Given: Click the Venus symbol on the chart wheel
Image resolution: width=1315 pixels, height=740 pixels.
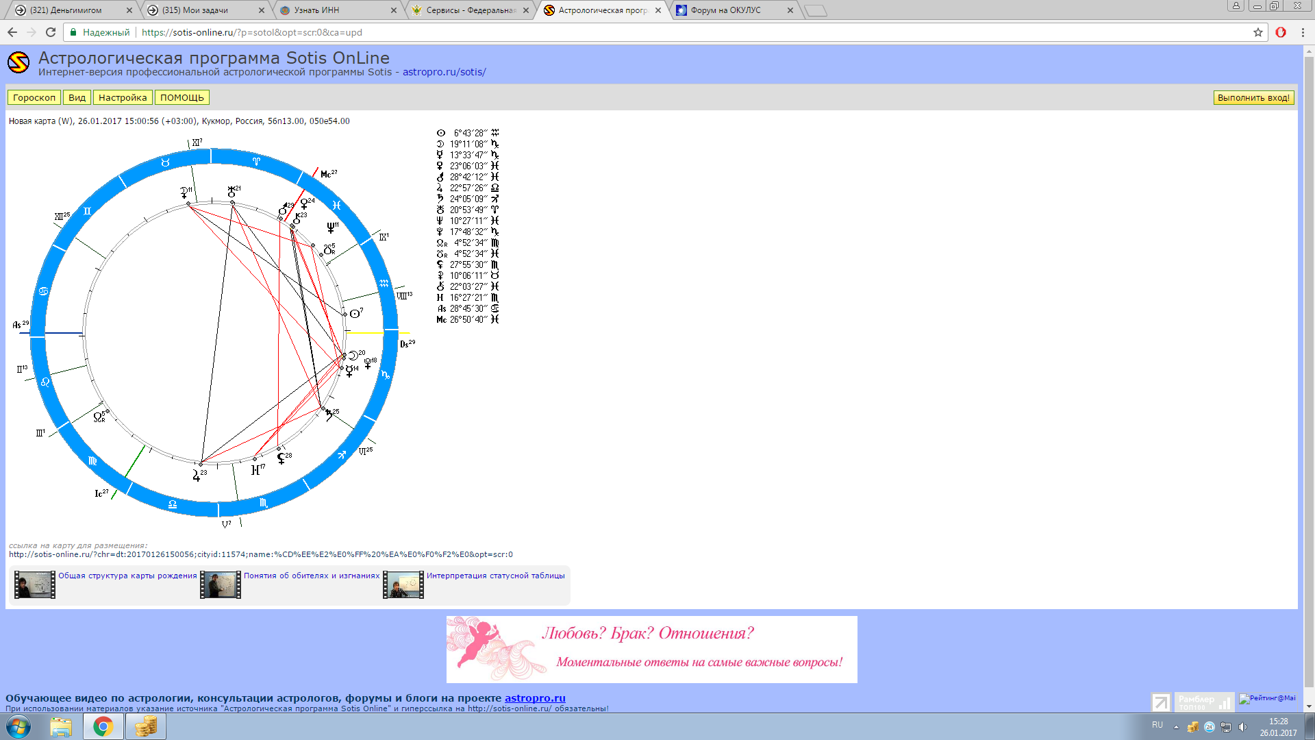Looking at the screenshot, I should pyautogui.click(x=304, y=203).
